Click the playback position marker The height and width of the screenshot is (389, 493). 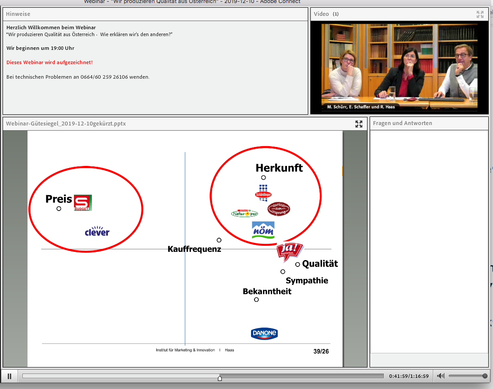pyautogui.click(x=220, y=378)
